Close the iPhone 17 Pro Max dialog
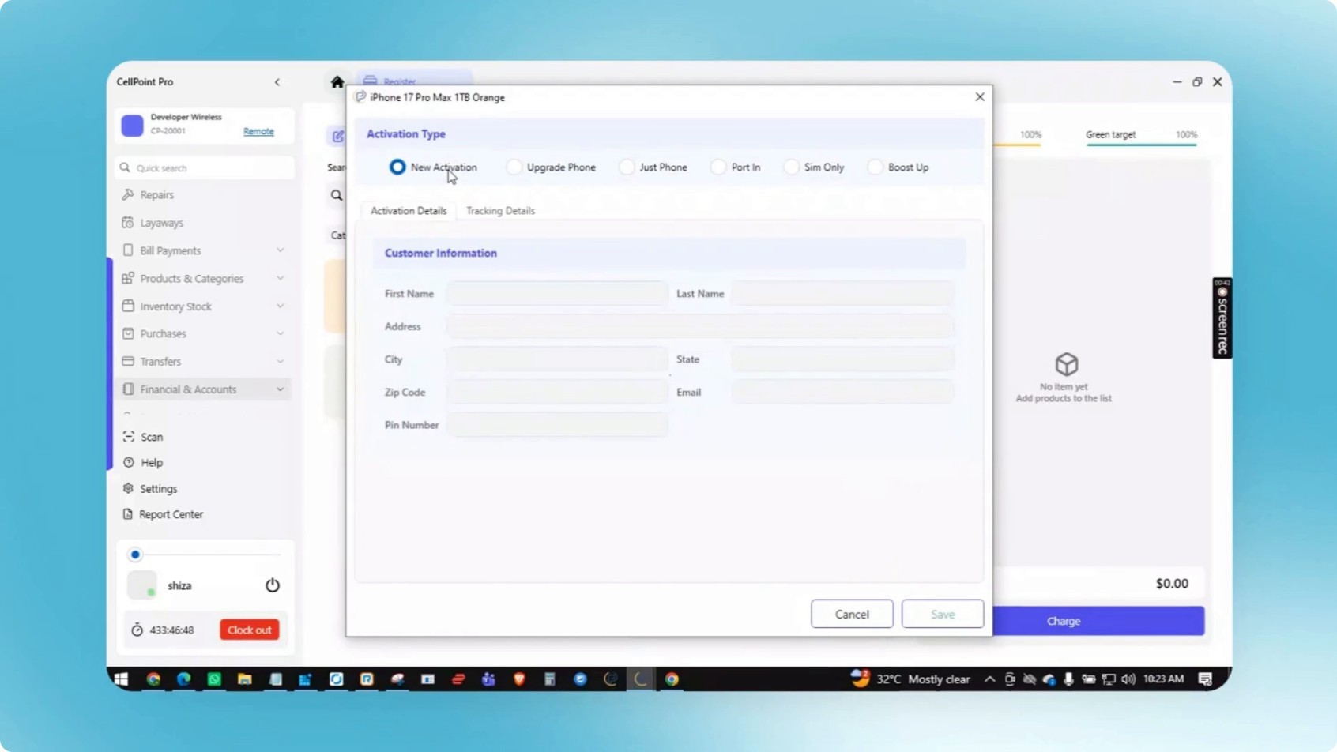 pos(980,96)
